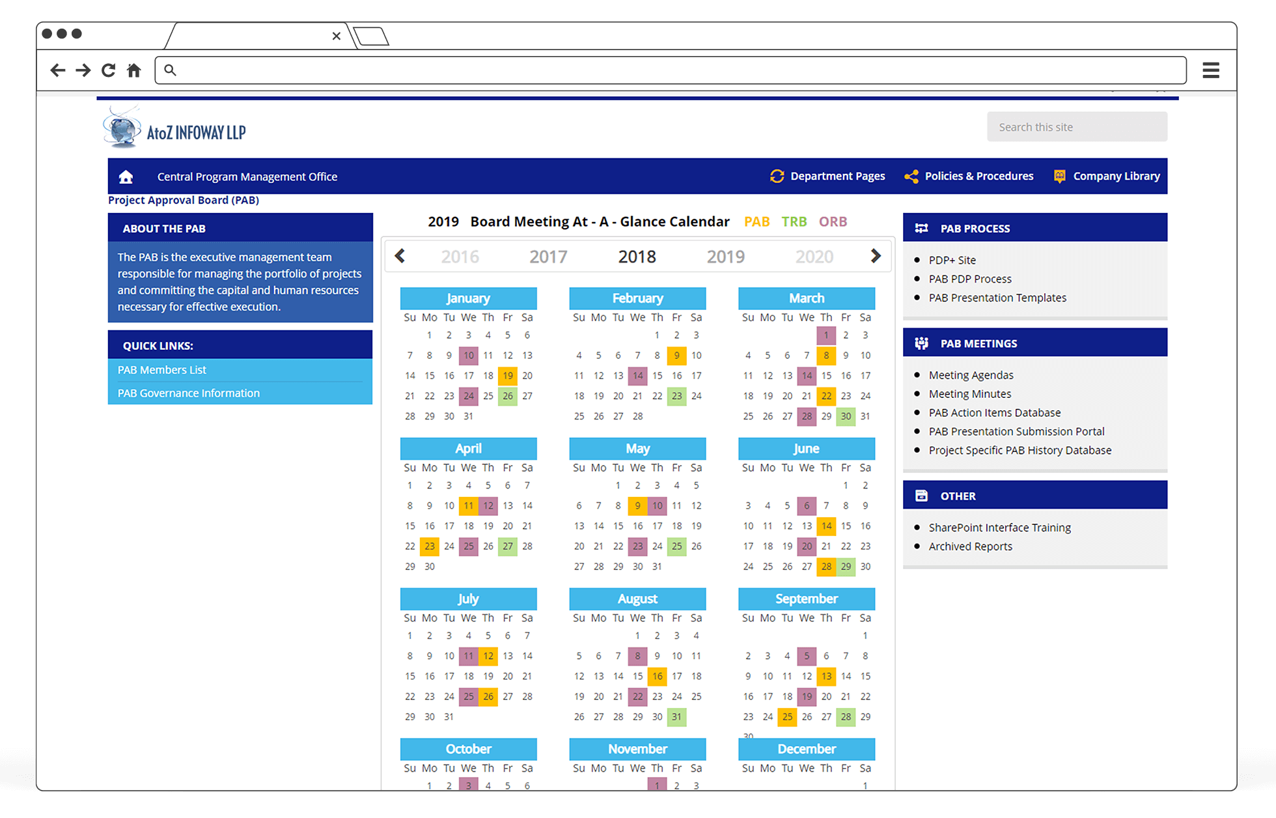Open the PAB Members List link
The width and height of the screenshot is (1276, 818).
(x=161, y=369)
